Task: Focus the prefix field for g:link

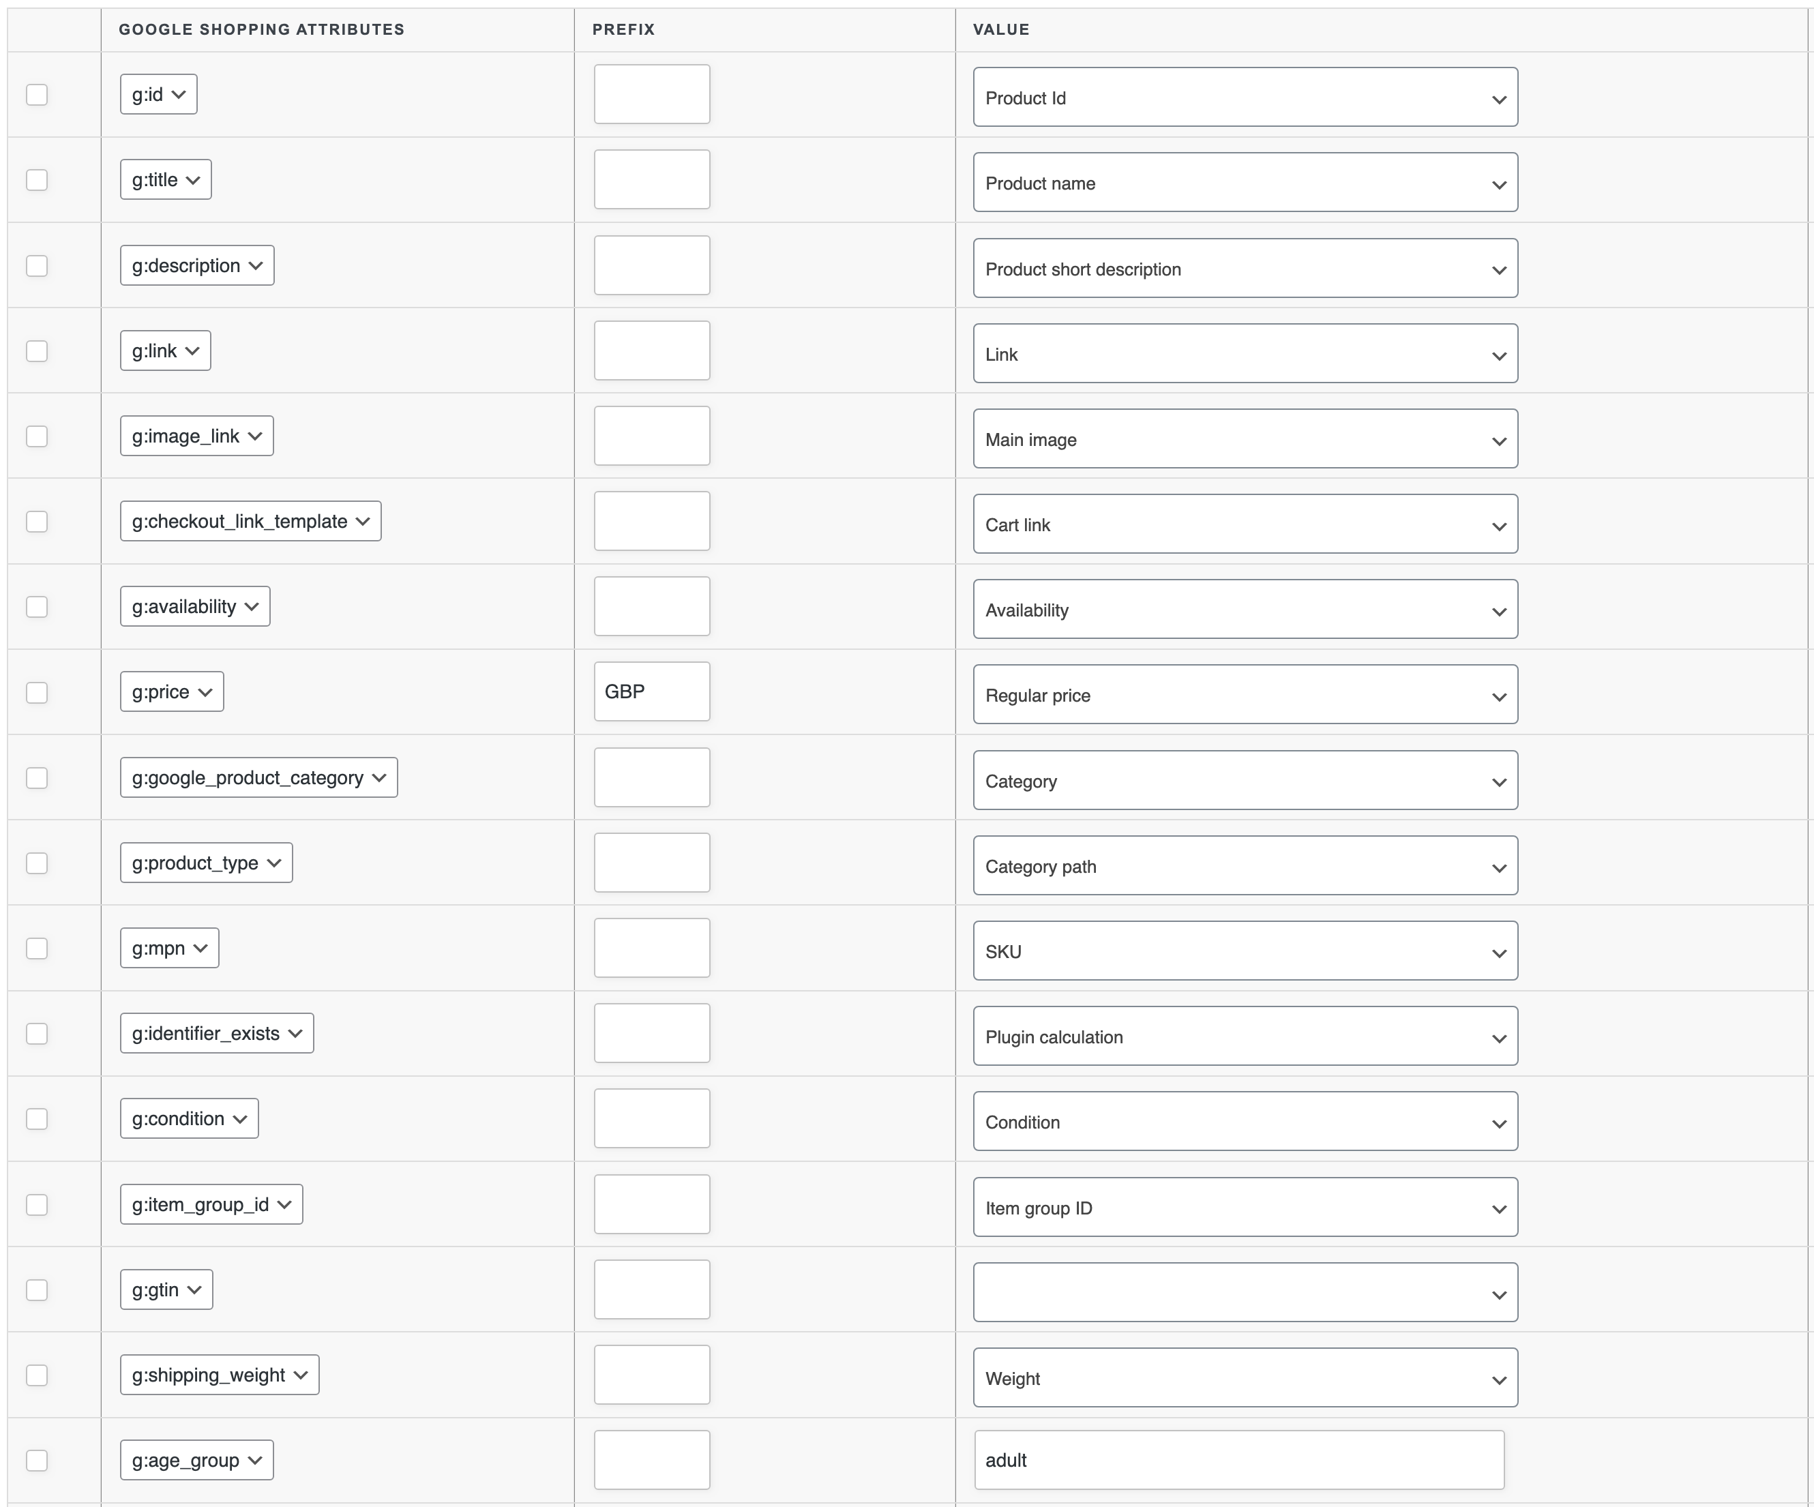Action: (x=652, y=350)
